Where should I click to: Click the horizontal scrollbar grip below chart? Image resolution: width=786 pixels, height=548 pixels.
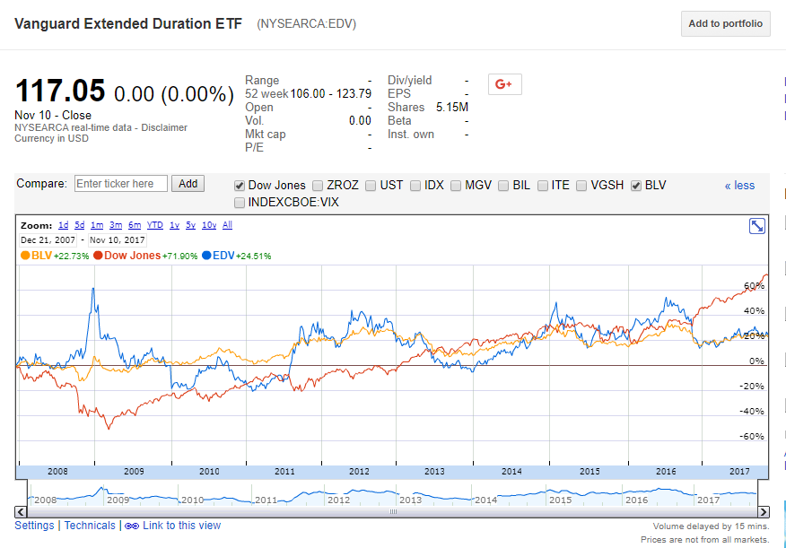click(393, 512)
